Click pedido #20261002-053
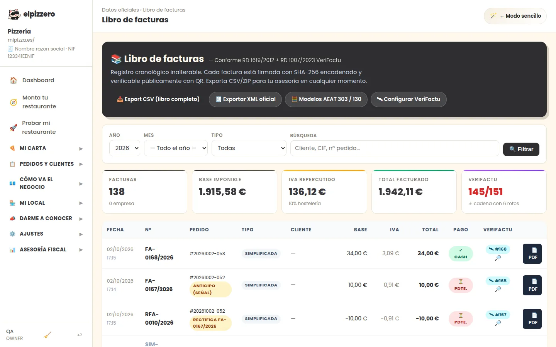The width and height of the screenshot is (556, 347). pyautogui.click(x=207, y=254)
